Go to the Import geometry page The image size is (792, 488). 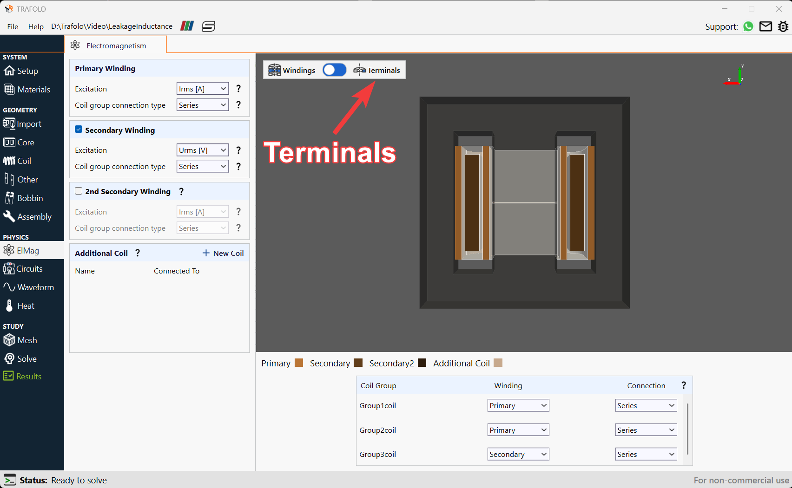pos(22,124)
